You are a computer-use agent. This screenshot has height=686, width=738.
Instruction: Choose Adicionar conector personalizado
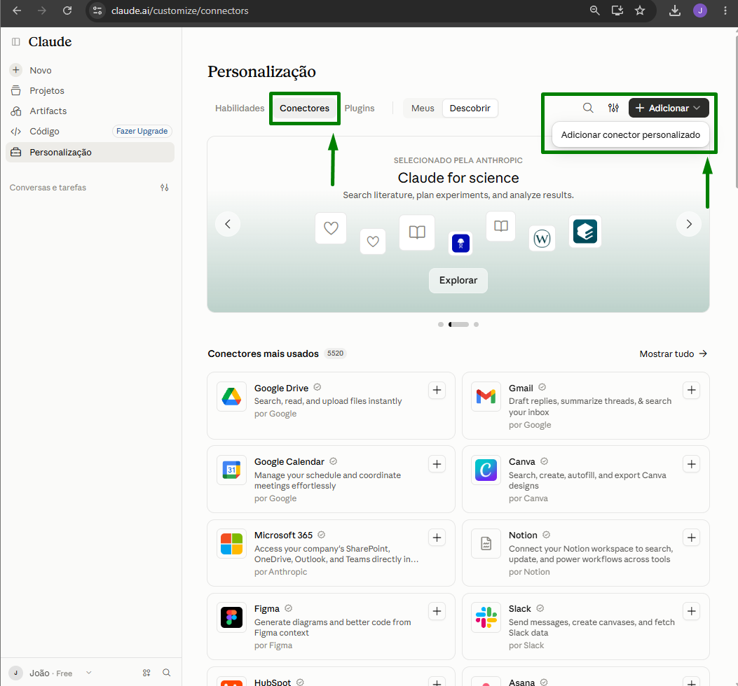[630, 135]
